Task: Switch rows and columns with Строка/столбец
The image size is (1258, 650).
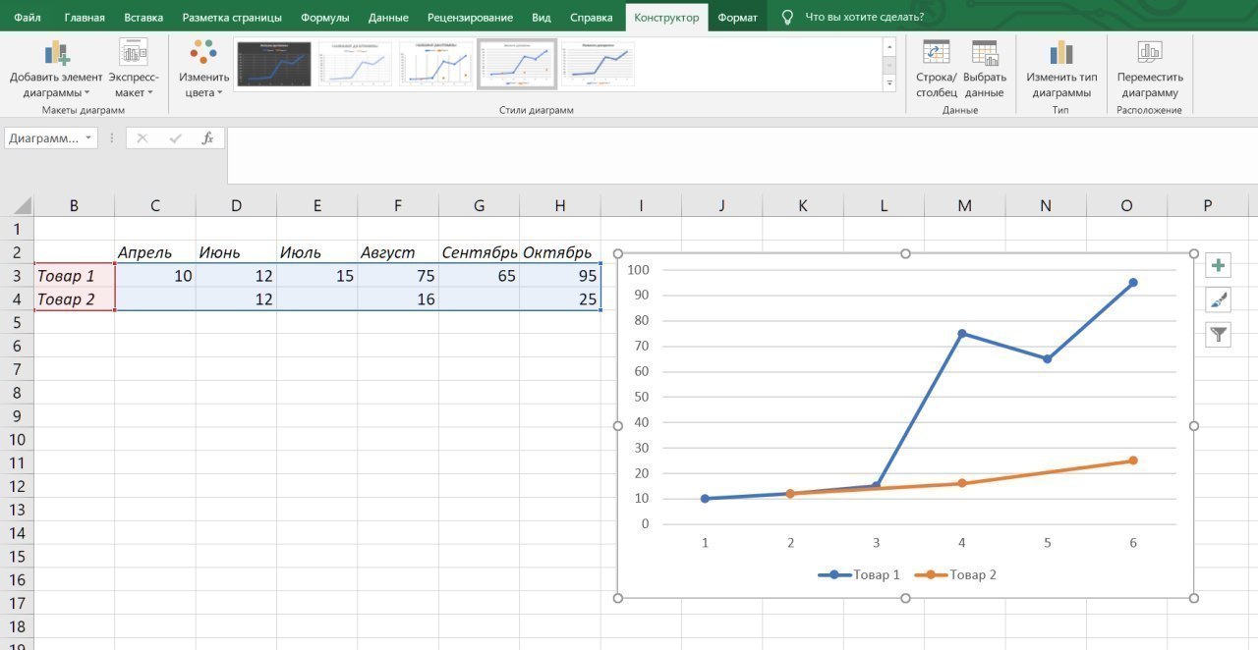Action: click(936, 69)
